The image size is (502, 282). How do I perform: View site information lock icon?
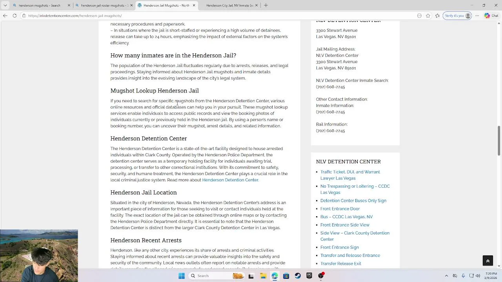click(24, 16)
